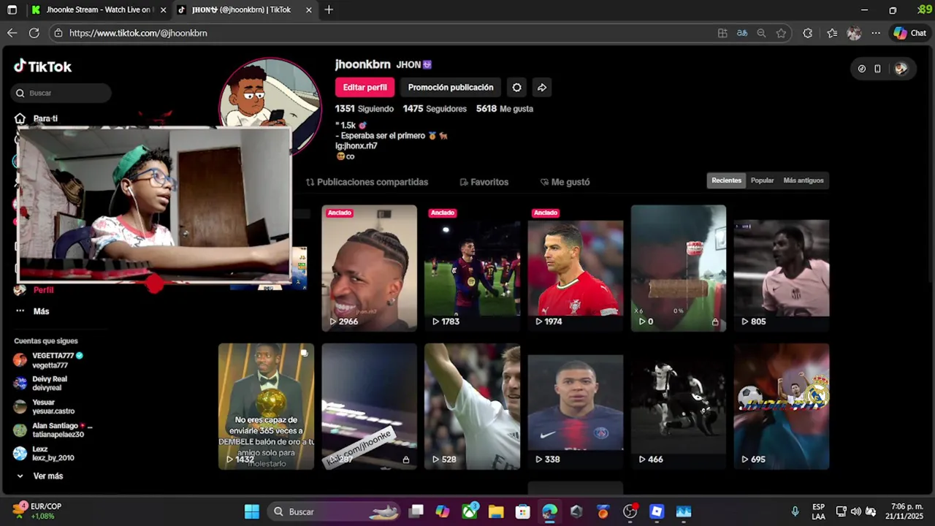This screenshot has width=935, height=526.
Task: Open Perfil in the sidebar
Action: [34, 290]
